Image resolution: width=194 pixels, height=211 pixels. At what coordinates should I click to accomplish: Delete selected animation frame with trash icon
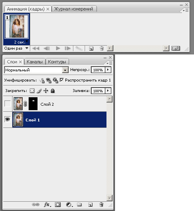point(102,48)
